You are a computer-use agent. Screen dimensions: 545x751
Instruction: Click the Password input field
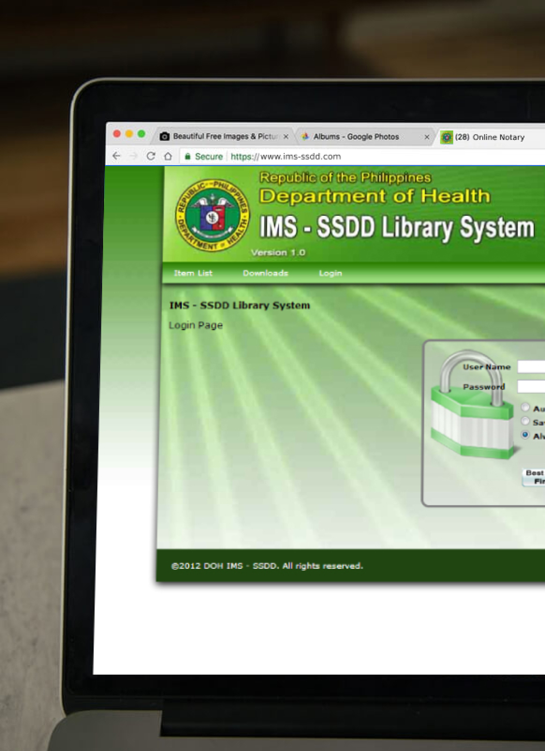point(532,386)
